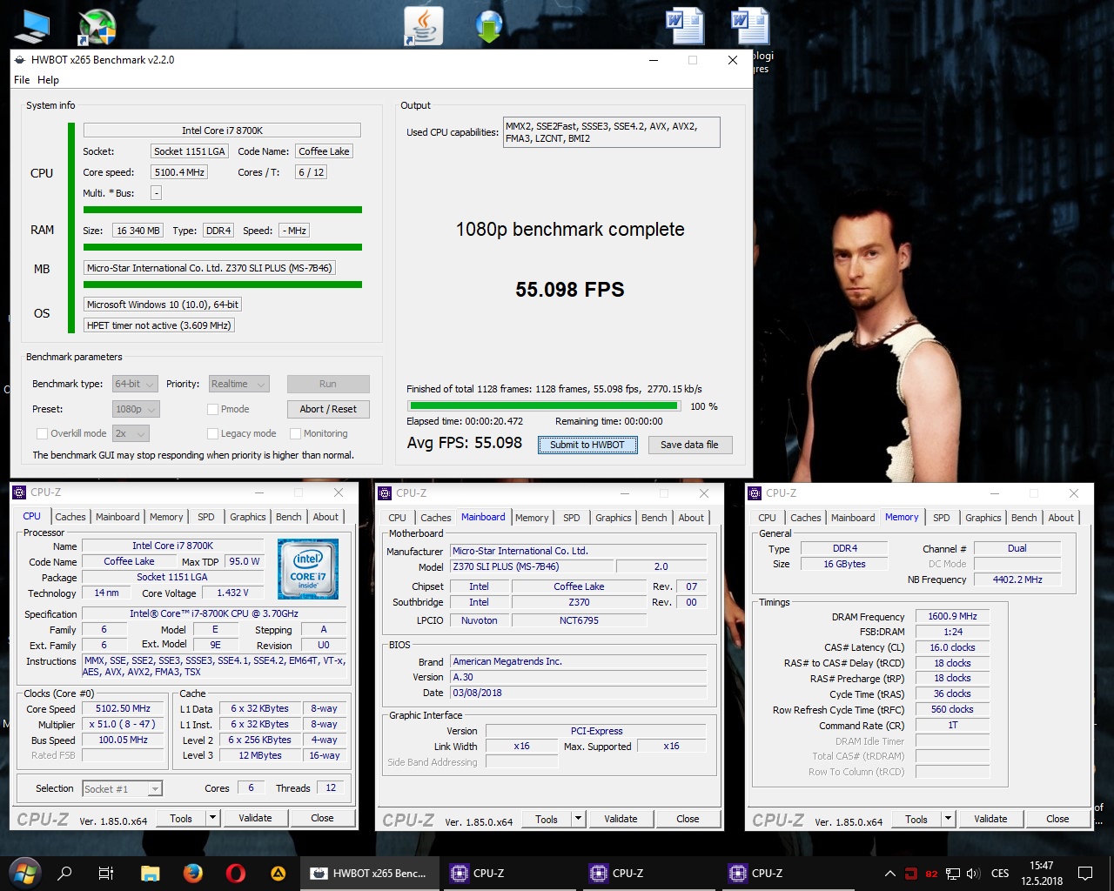
Task: Open the Action Center notifications icon
Action: [x=1085, y=873]
